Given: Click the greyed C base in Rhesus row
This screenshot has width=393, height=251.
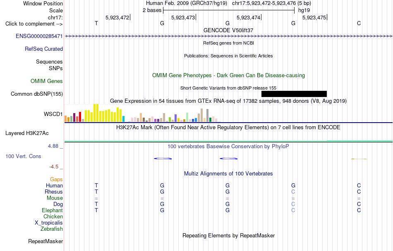Looking at the screenshot, I should pos(293,192).
